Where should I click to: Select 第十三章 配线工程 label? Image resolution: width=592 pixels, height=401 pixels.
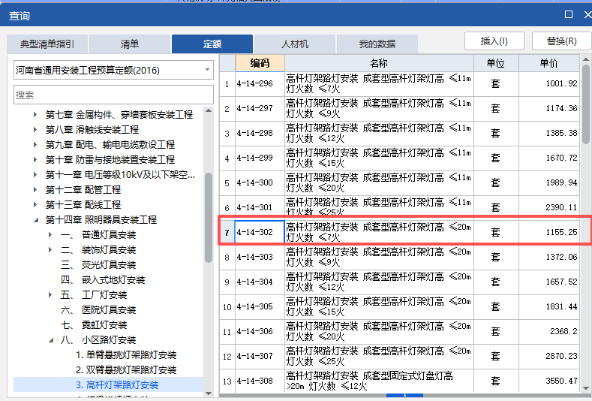pos(83,204)
